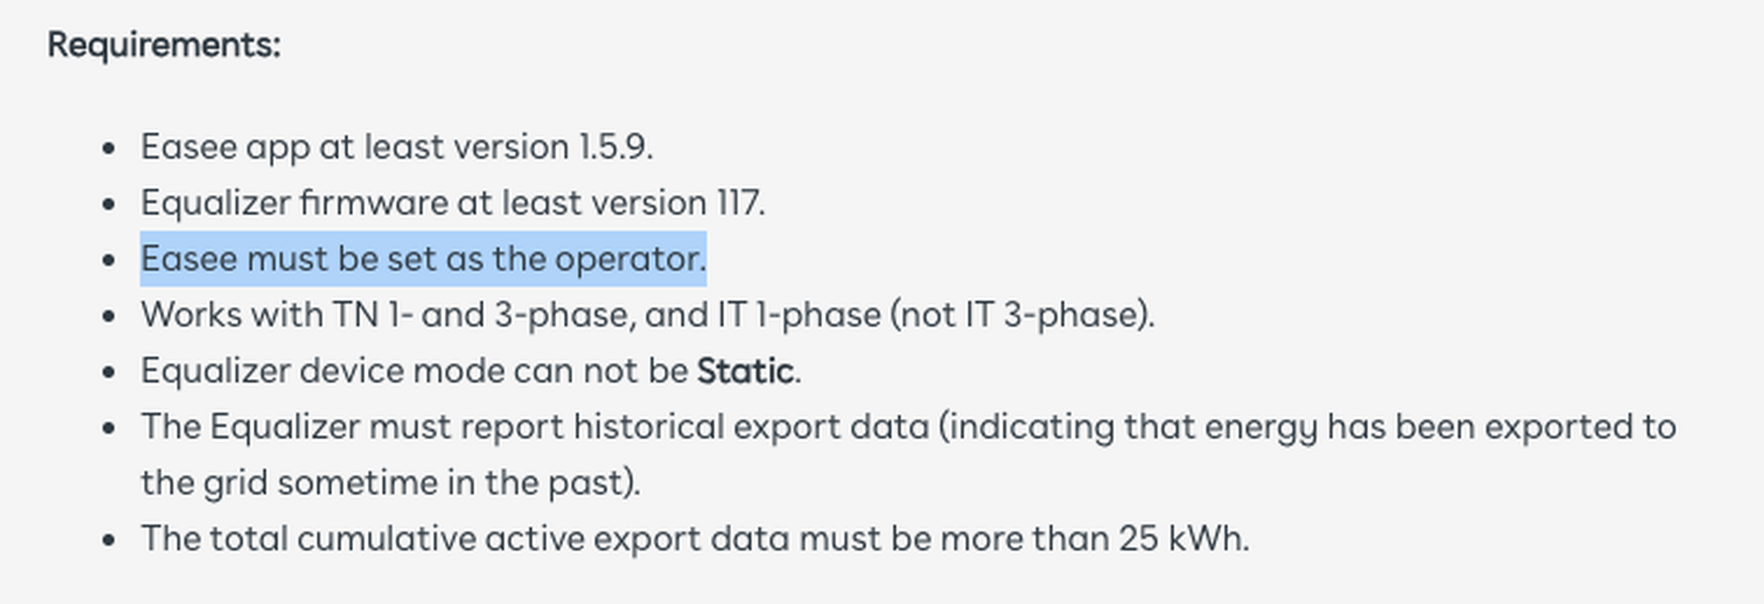The height and width of the screenshot is (604, 1764).
Task: Click the Requirements heading
Action: pos(164,45)
